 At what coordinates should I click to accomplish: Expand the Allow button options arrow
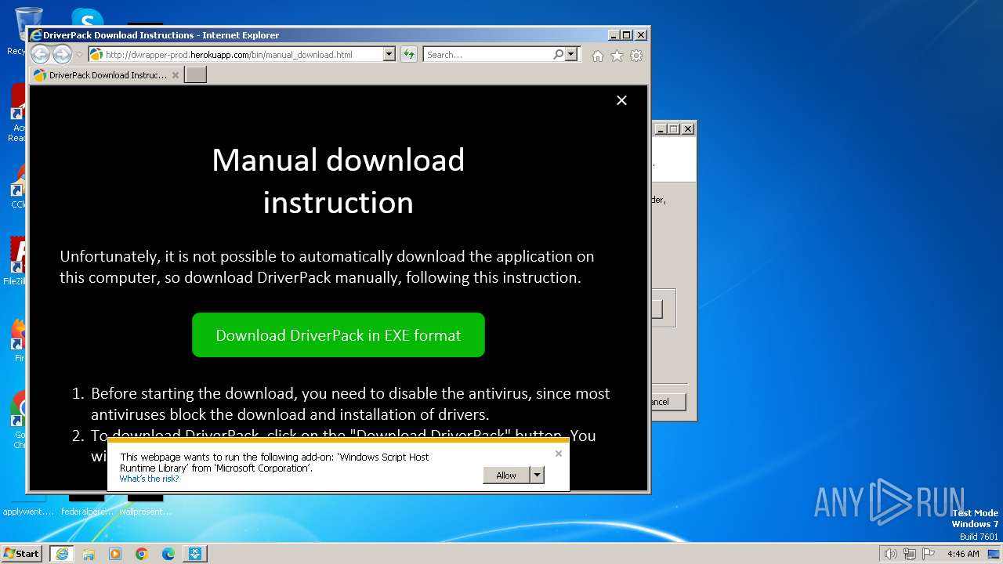coord(537,475)
